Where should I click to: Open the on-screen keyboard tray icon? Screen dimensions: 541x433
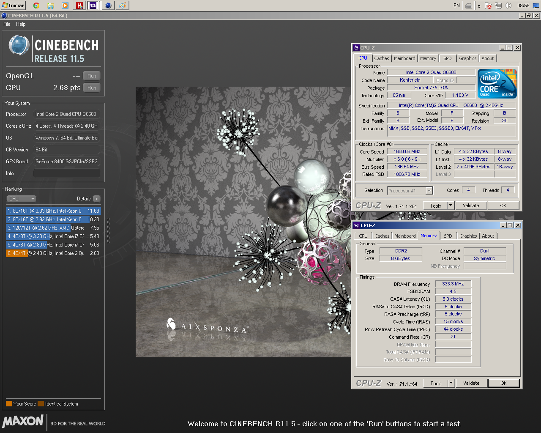click(469, 5)
